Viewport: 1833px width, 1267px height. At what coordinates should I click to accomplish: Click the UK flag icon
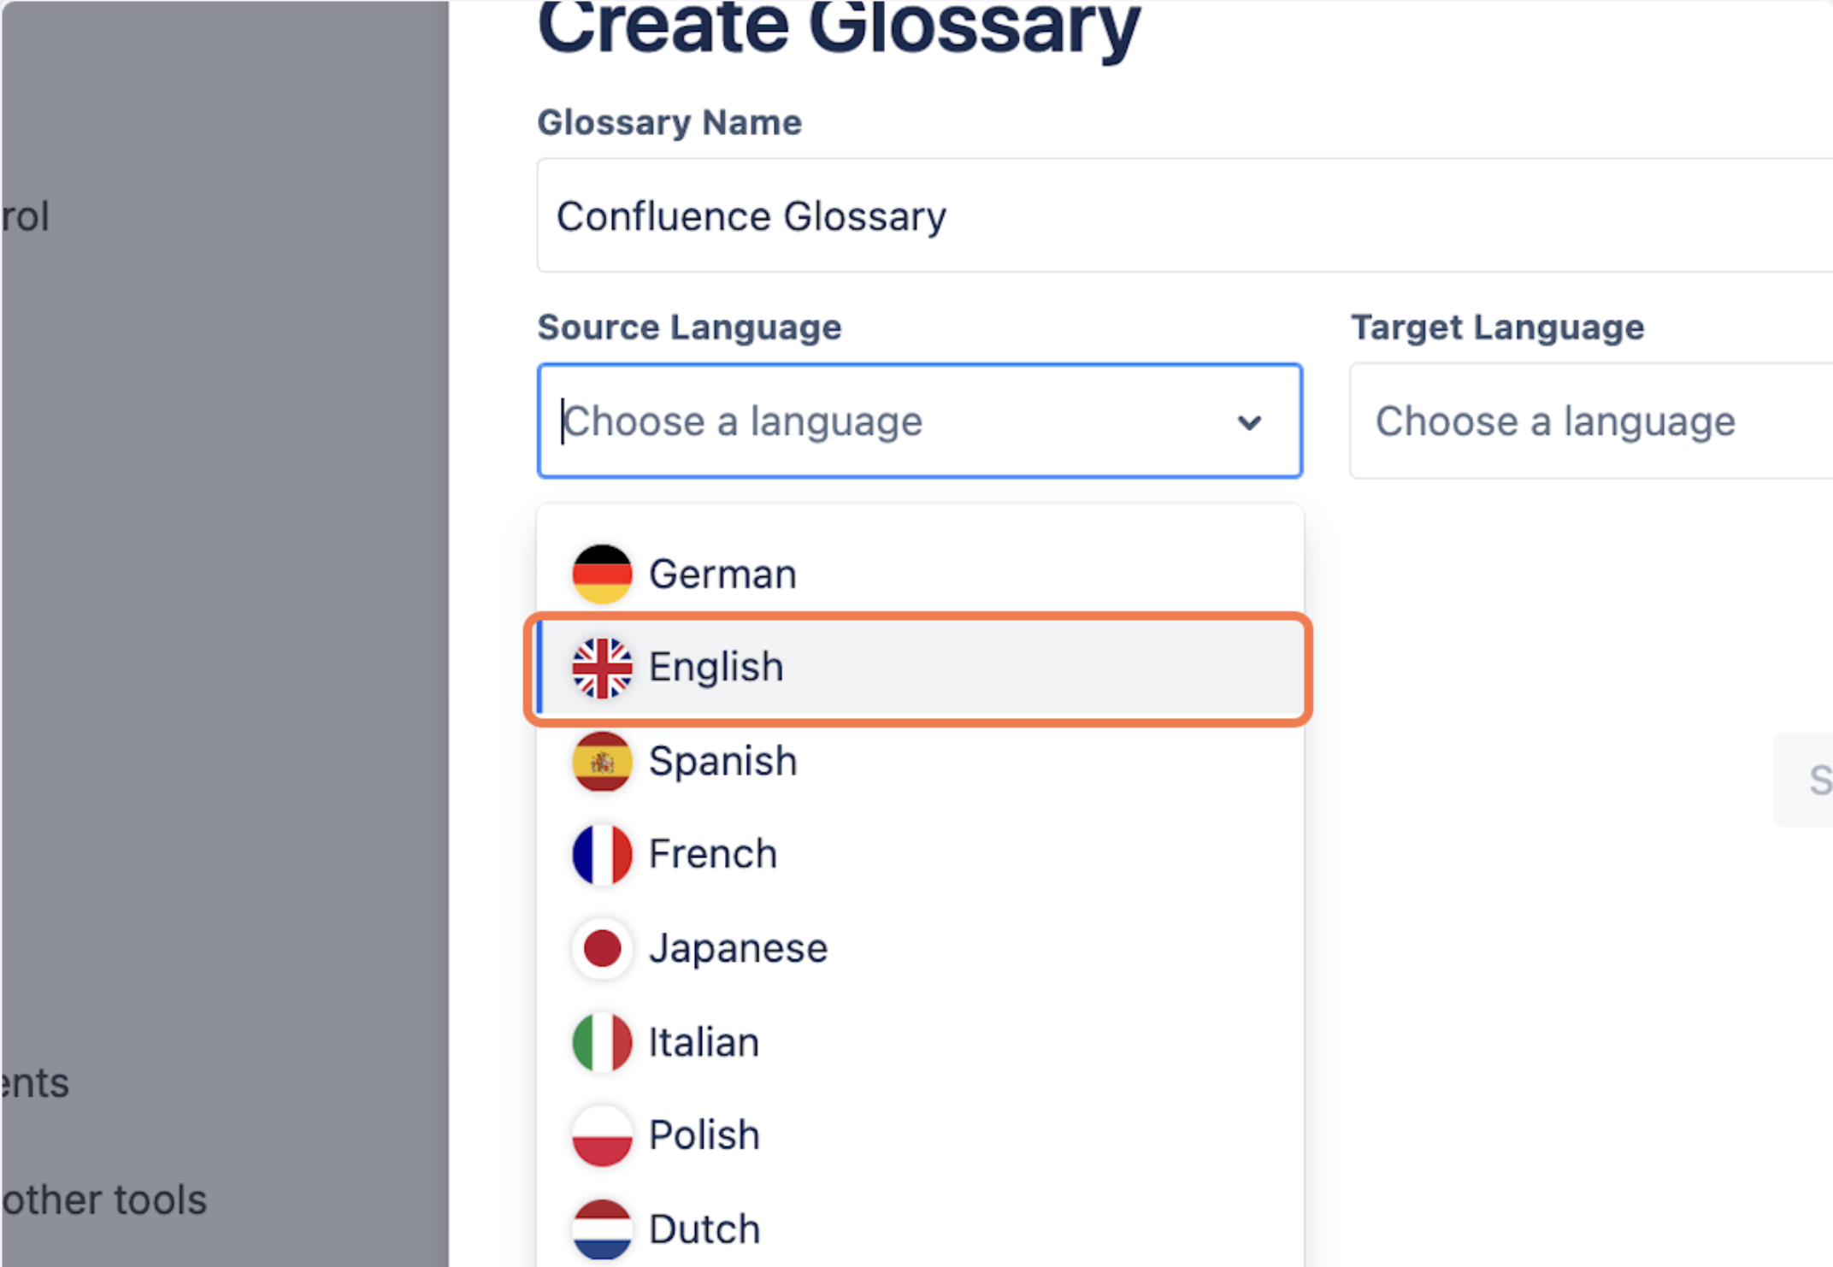pos(602,668)
